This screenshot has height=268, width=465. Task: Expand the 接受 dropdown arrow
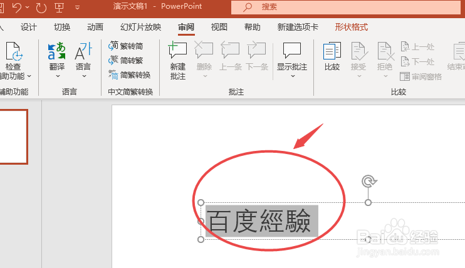(359, 76)
